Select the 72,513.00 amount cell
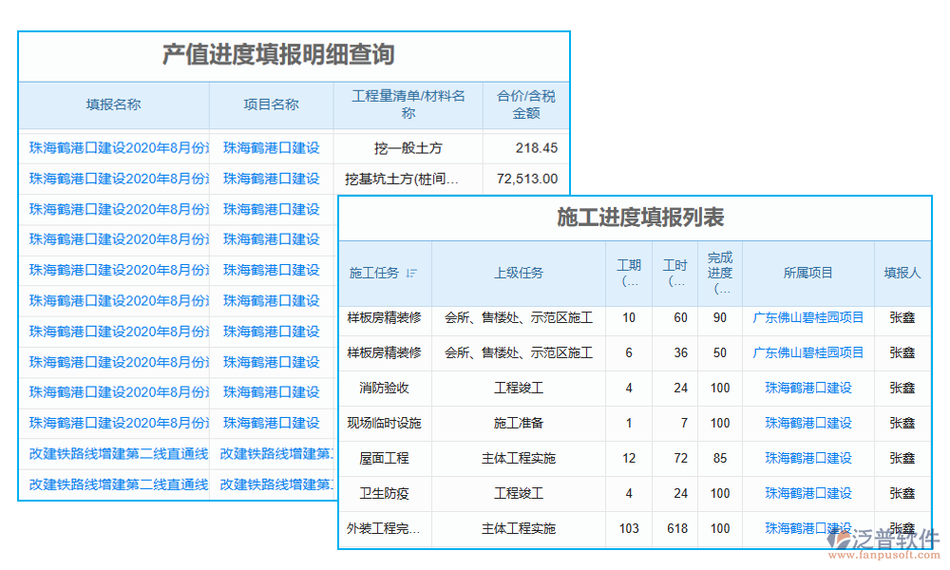This screenshot has width=950, height=570. click(x=525, y=179)
